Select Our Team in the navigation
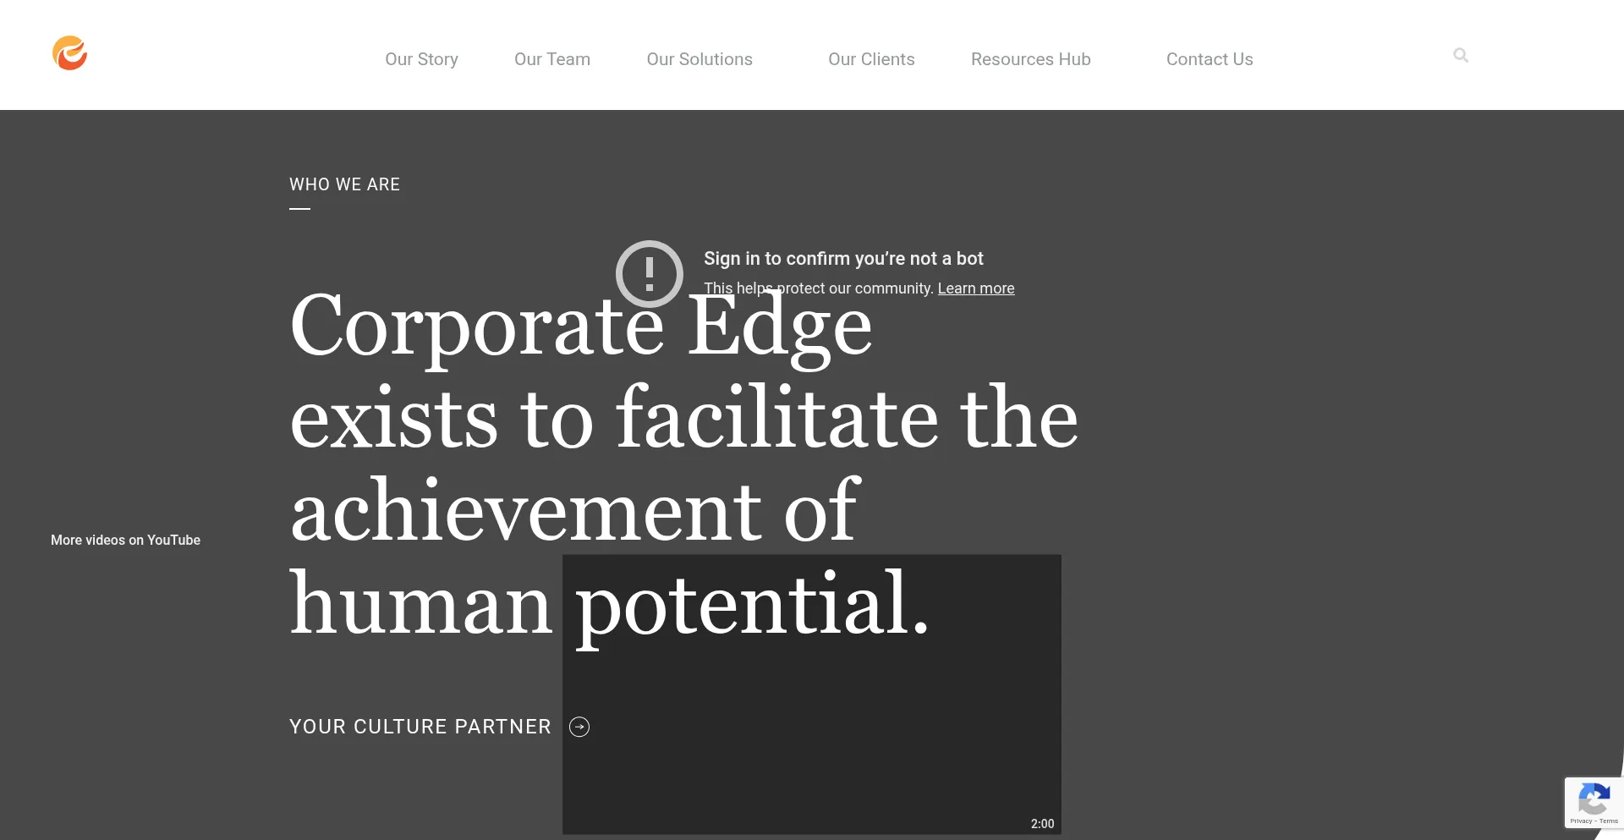 [x=551, y=59]
